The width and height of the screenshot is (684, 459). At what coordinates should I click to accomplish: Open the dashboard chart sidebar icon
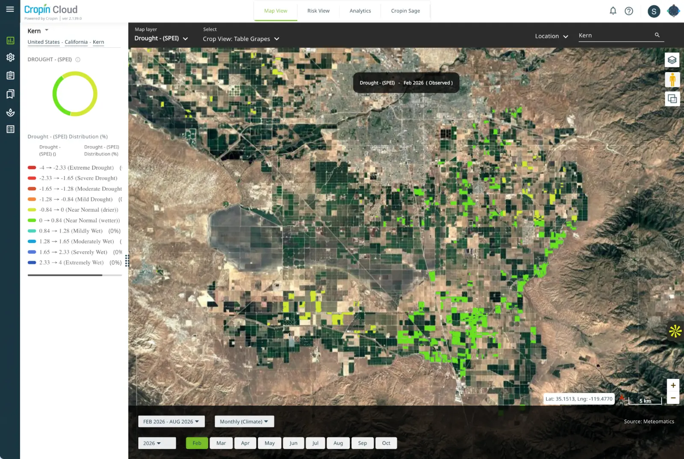10,41
